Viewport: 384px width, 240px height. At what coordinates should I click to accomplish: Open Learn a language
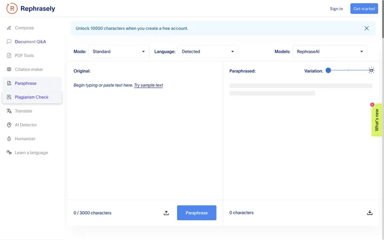pos(32,153)
